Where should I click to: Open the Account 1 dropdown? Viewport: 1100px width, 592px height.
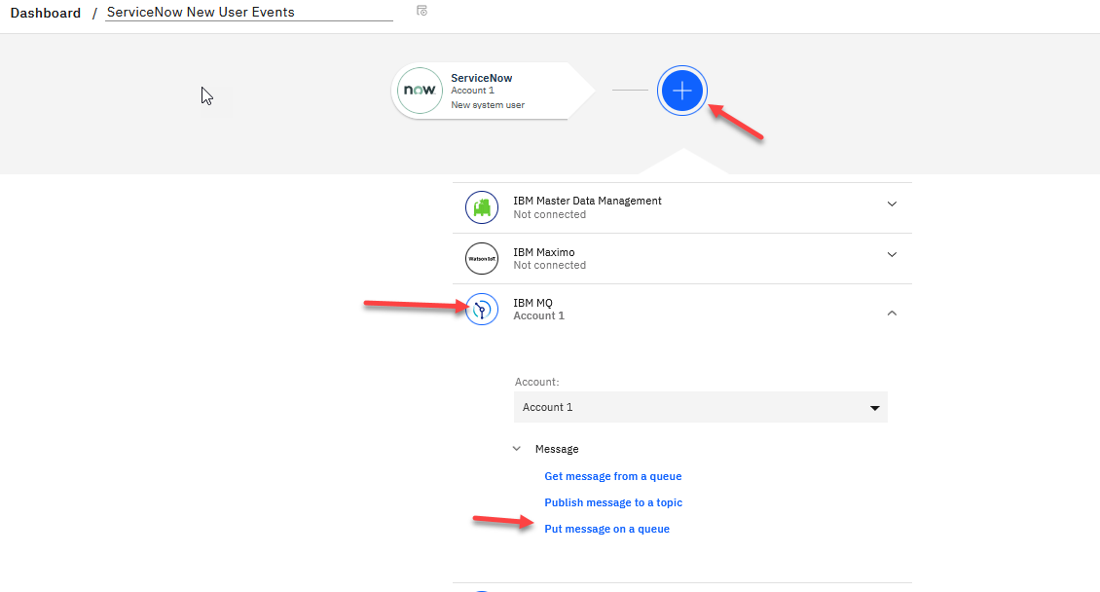[700, 407]
